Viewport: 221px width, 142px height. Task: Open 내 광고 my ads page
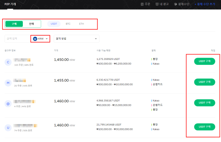(x=162, y=4)
